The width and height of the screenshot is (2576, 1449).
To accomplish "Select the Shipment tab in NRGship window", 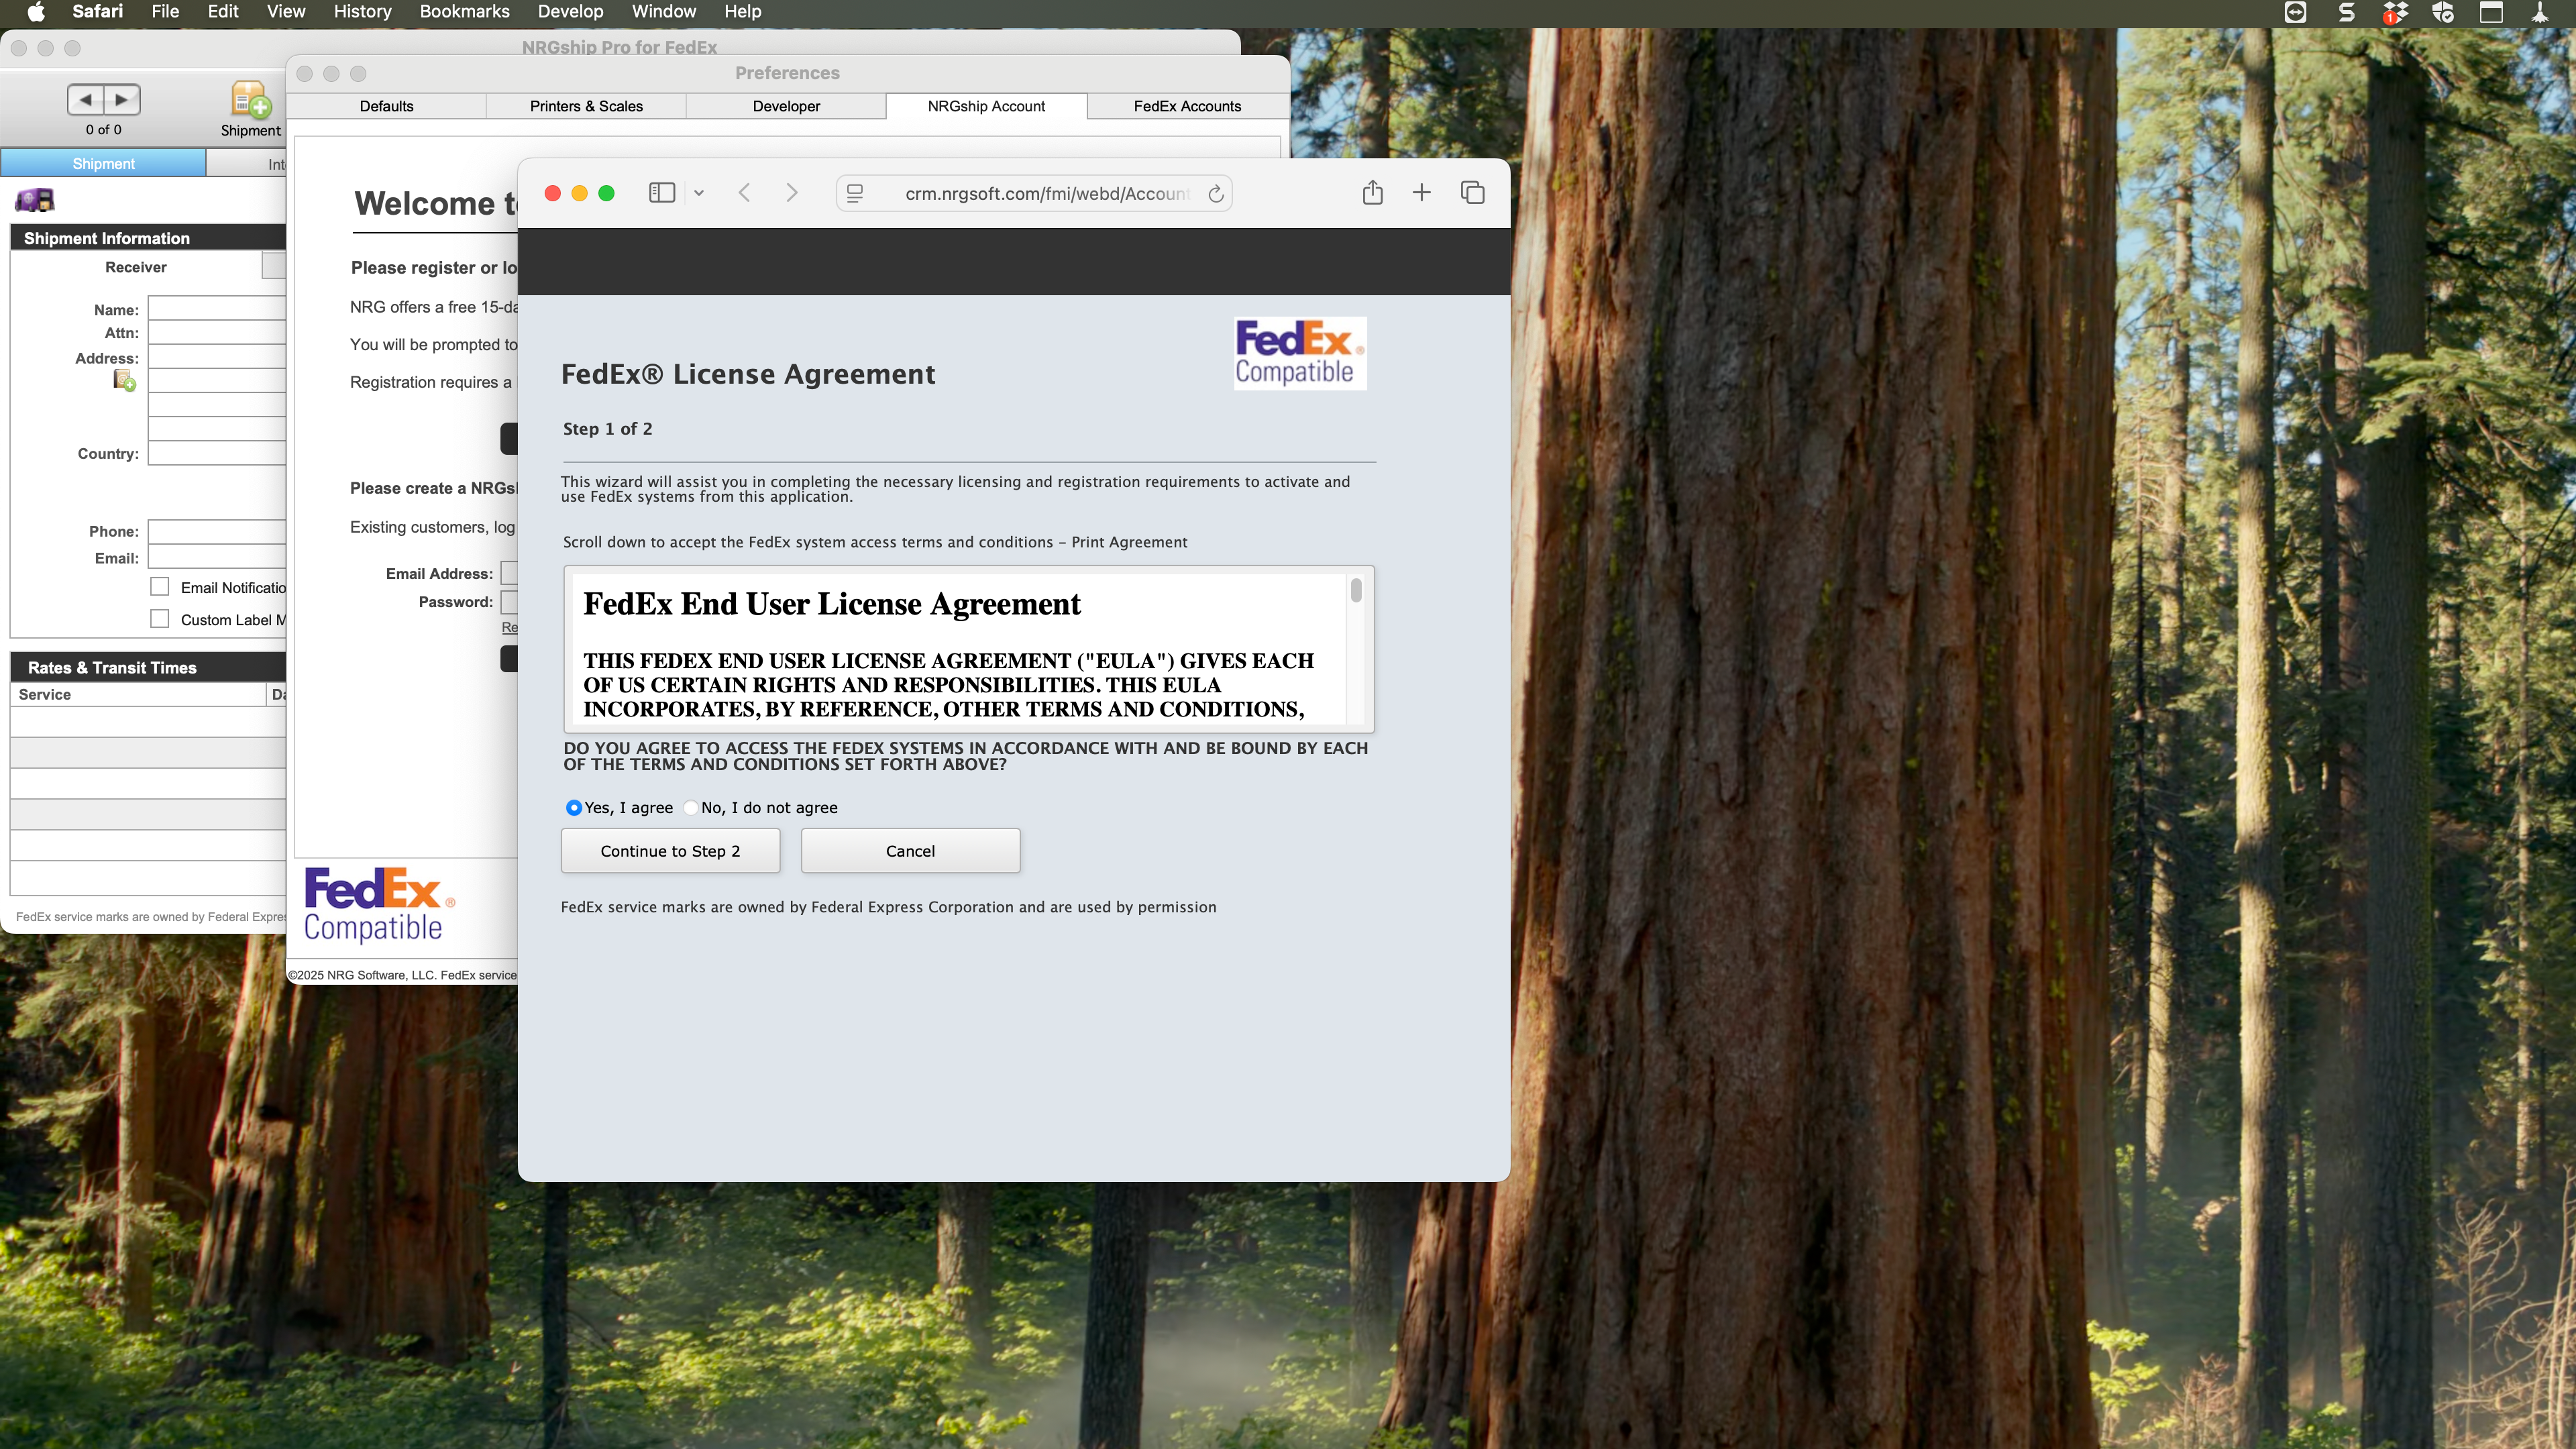I will coord(103,163).
